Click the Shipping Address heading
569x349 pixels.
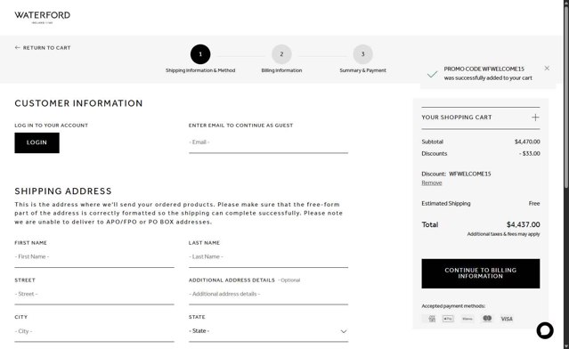click(x=63, y=191)
